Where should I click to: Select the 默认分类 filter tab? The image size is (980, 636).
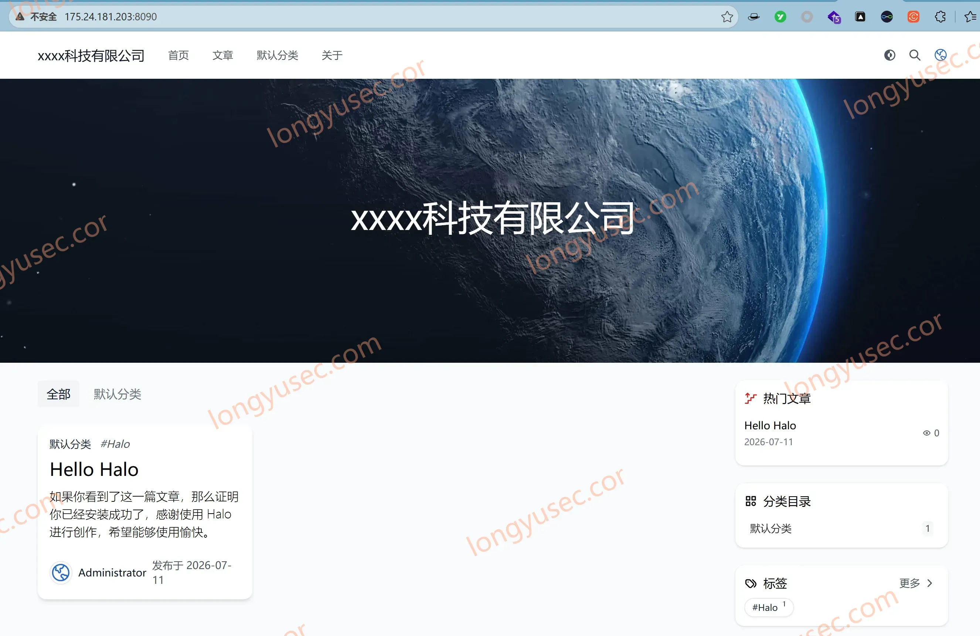click(x=118, y=394)
